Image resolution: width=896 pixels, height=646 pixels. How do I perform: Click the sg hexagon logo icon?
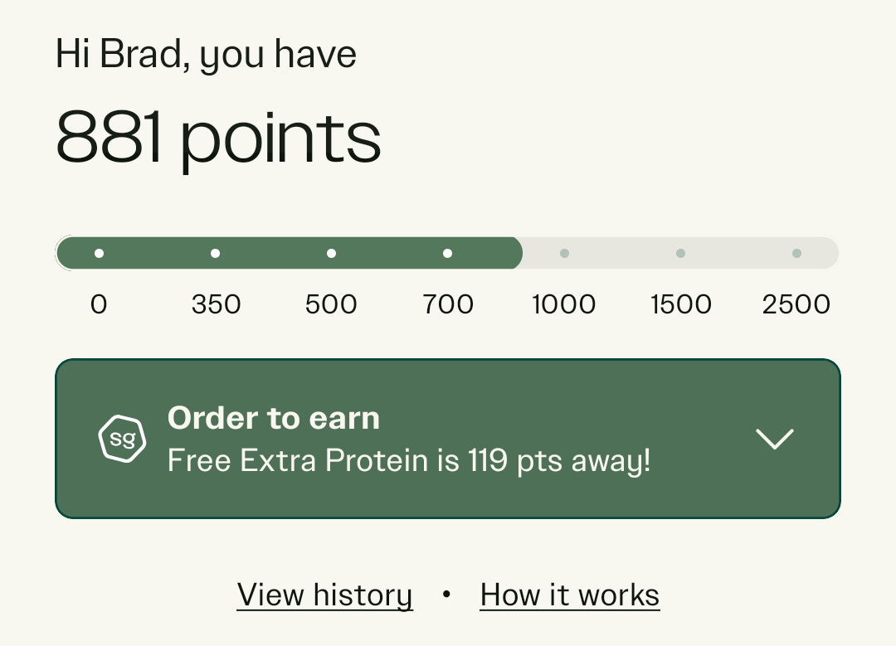(122, 439)
